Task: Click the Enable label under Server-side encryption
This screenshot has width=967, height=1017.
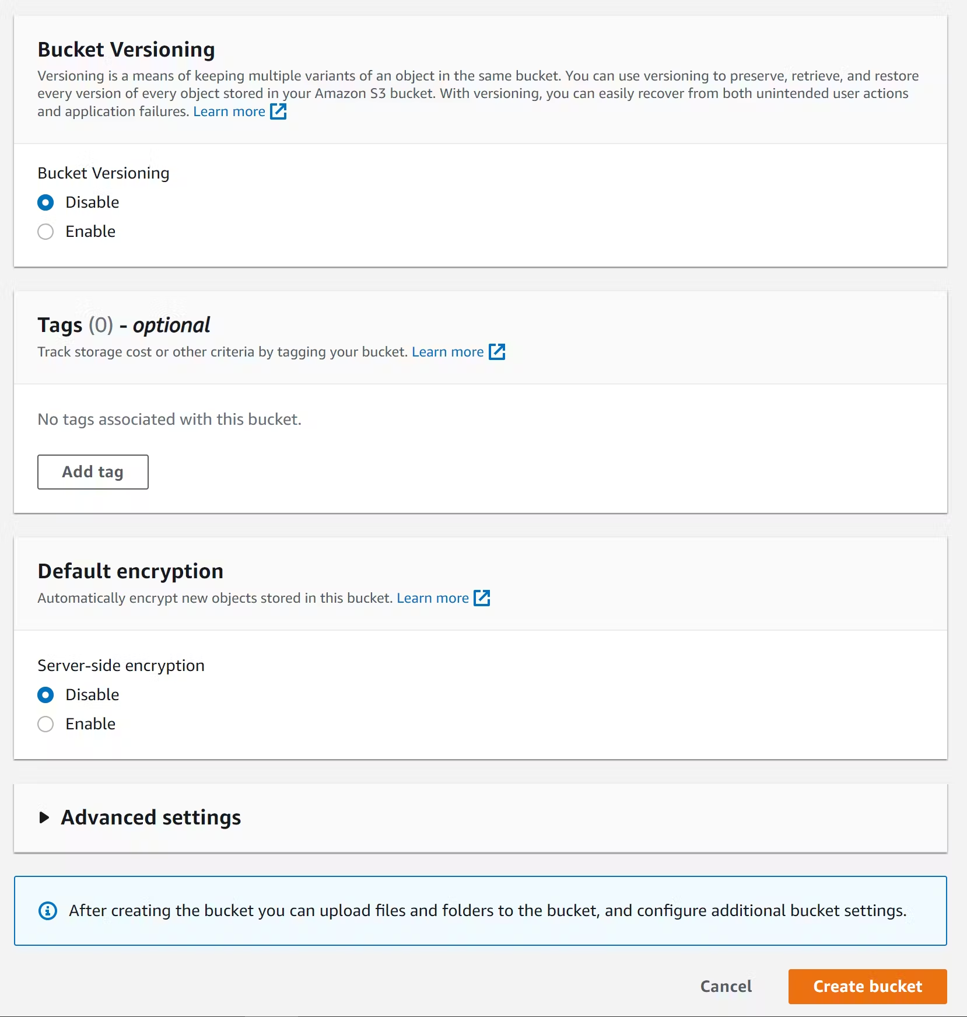Action: tap(90, 724)
